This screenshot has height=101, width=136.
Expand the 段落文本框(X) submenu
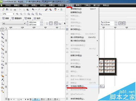(x=97, y=55)
